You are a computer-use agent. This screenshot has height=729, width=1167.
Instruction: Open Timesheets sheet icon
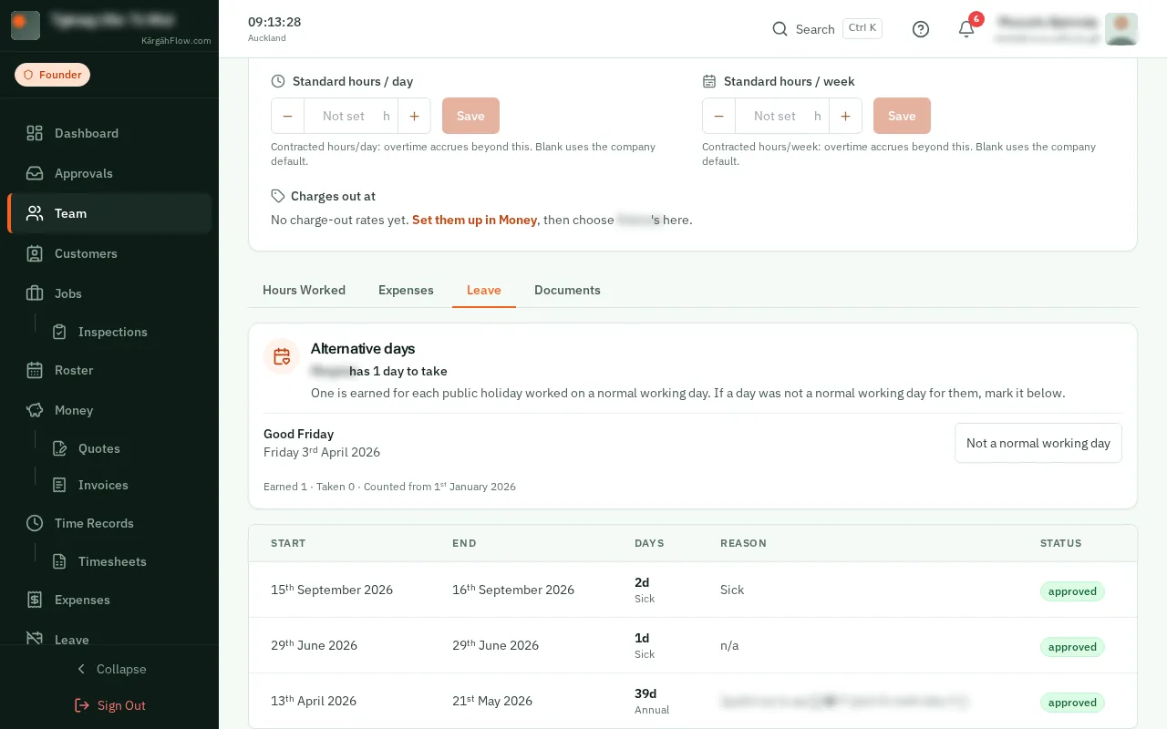click(x=59, y=561)
